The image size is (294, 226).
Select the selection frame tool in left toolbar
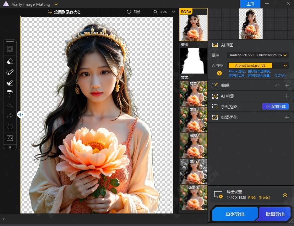click(x=10, y=49)
